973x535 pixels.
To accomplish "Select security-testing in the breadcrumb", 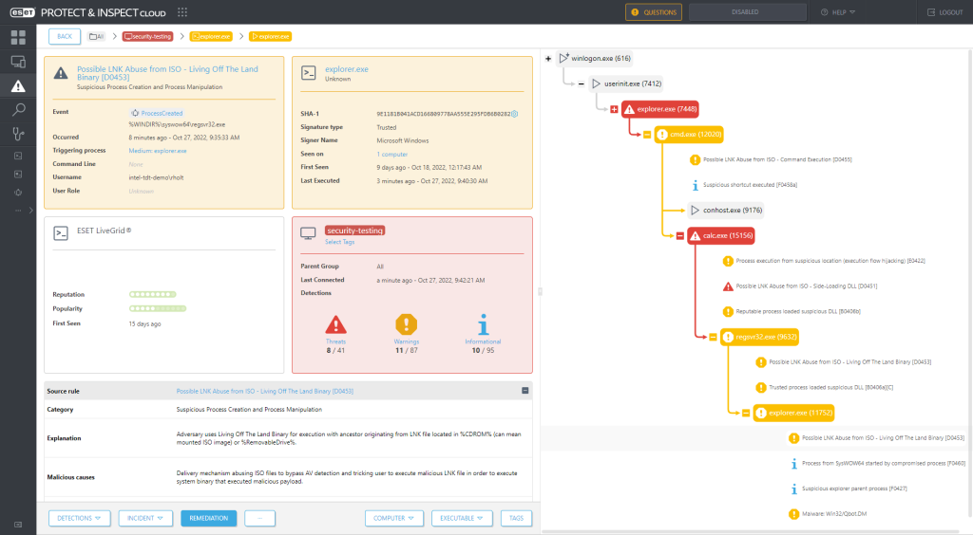I will [152, 36].
